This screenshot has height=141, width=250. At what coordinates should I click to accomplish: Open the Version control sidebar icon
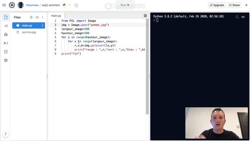(x=6, y=26)
